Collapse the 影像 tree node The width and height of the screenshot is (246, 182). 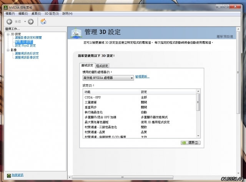pyautogui.click(x=8, y=50)
